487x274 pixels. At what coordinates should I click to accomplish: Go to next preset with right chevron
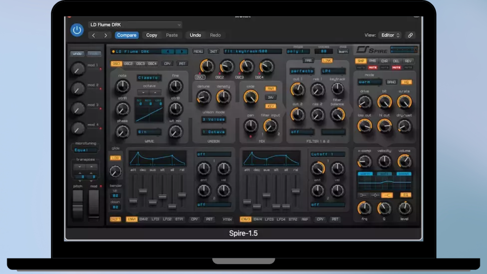pos(106,35)
